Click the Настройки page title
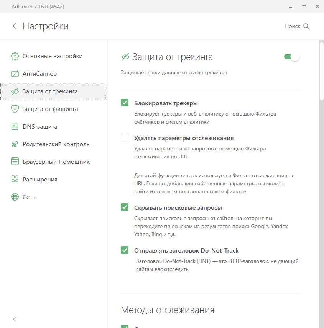The width and height of the screenshot is (324, 328). coord(46,26)
